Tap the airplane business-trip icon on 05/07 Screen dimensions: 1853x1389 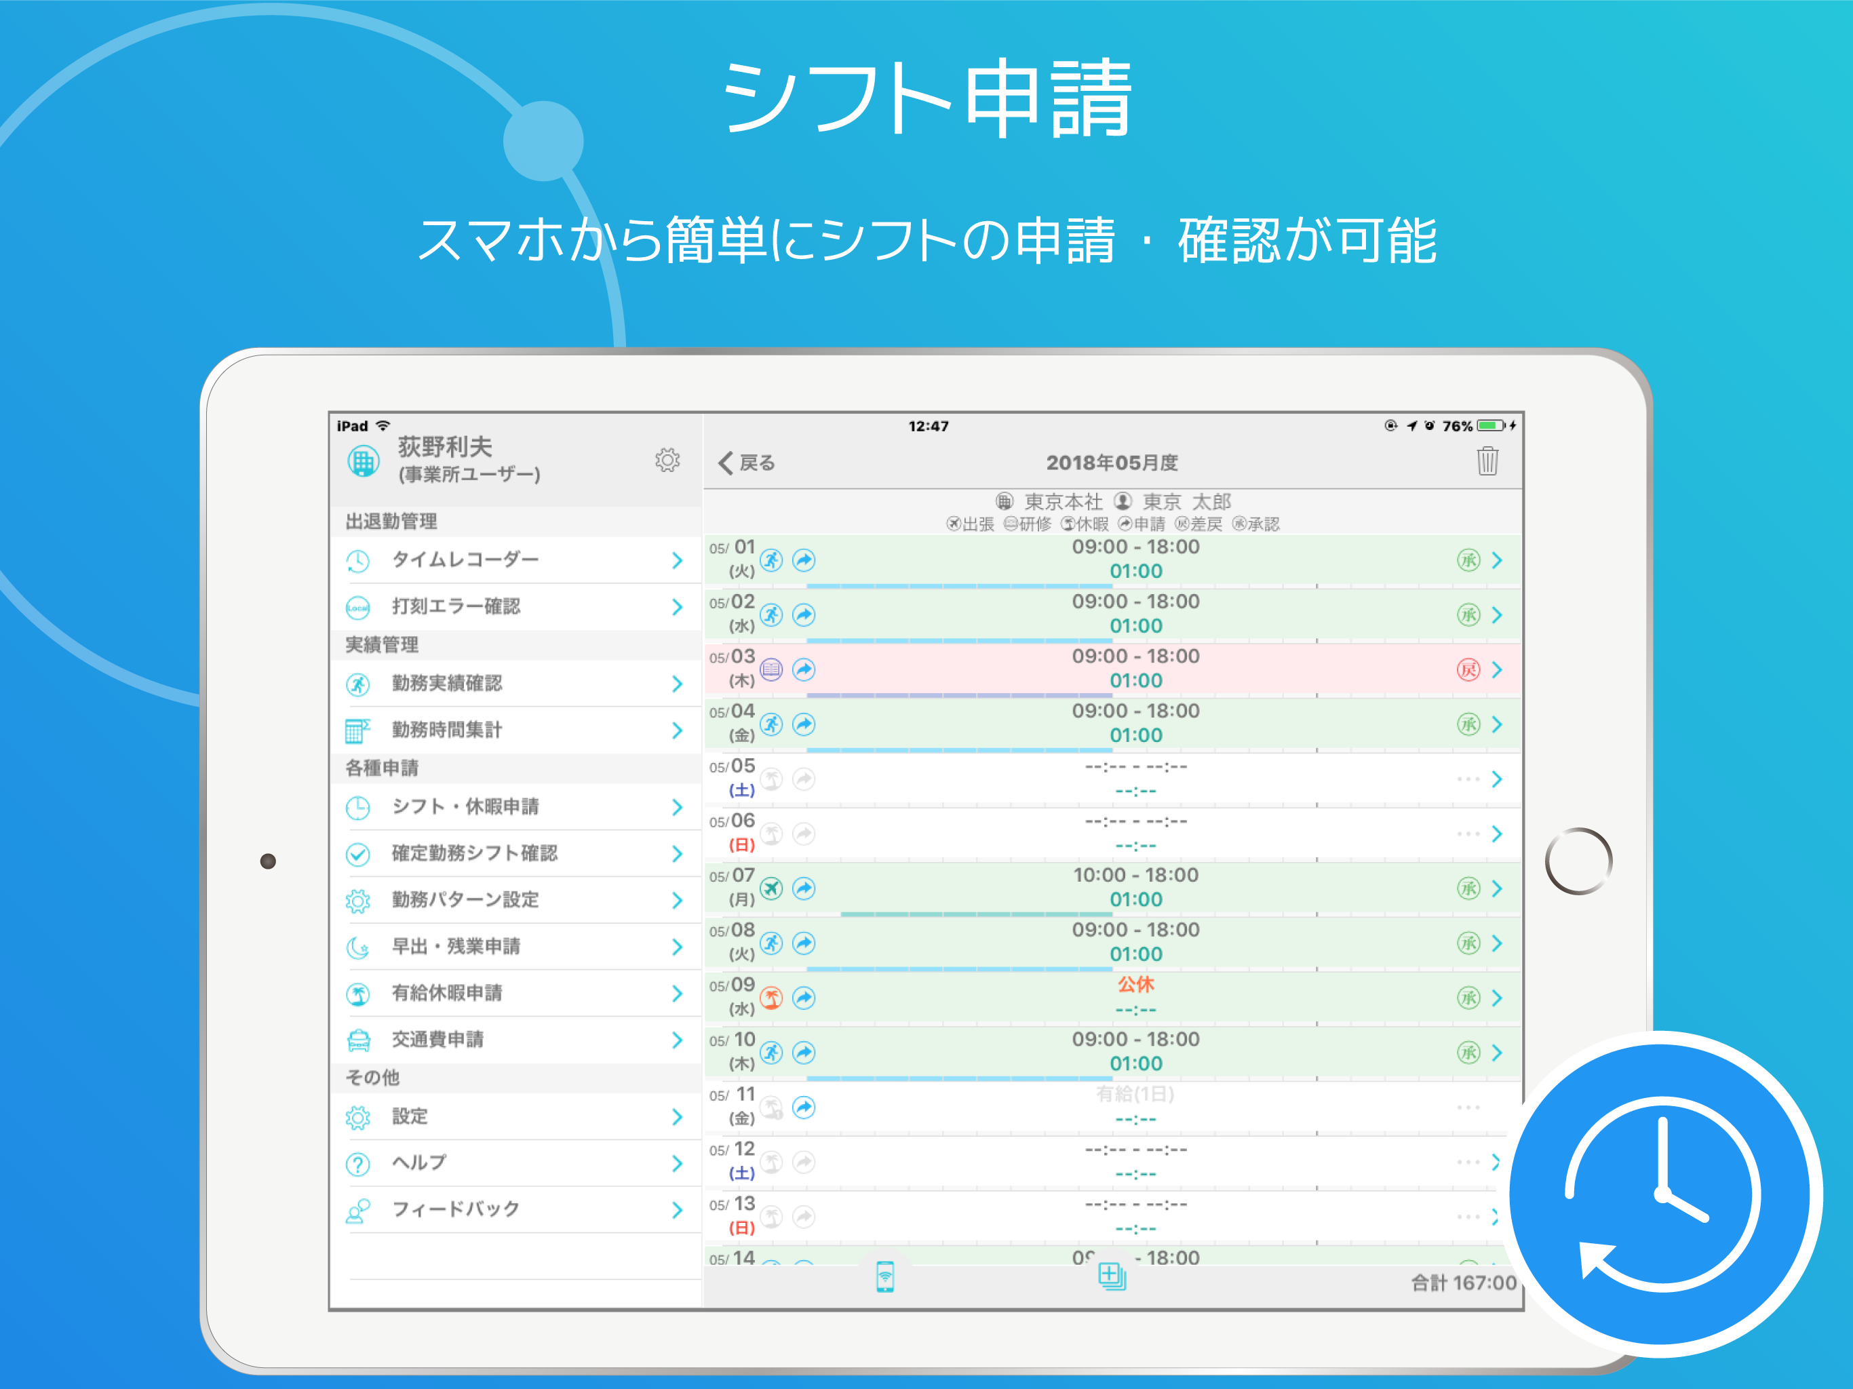click(x=772, y=888)
